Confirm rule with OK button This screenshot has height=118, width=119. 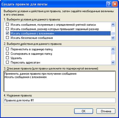(83, 111)
